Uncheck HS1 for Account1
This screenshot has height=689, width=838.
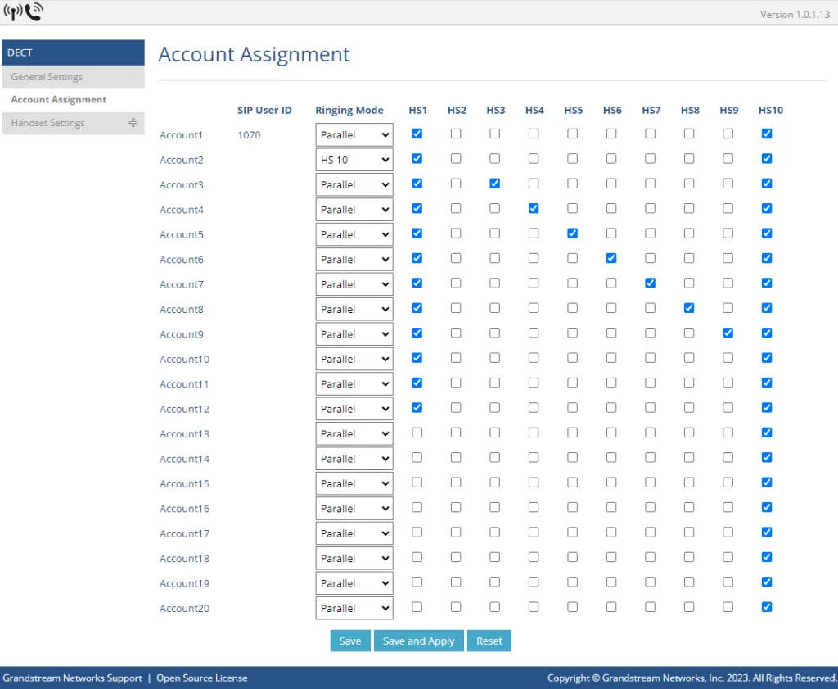(417, 134)
